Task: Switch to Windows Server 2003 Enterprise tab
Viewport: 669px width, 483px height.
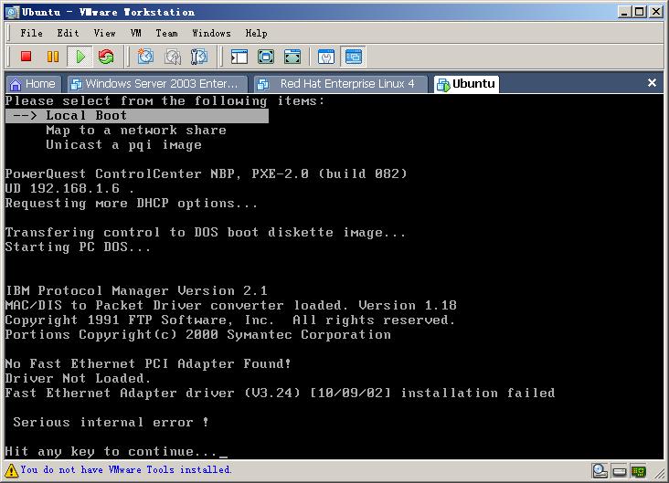Action: pyautogui.click(x=157, y=84)
